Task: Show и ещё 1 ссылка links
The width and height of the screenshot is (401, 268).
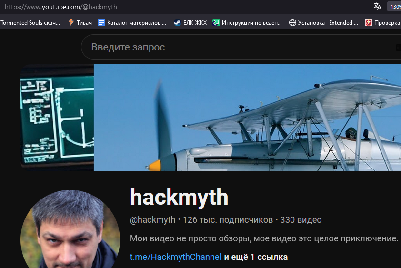Action: [256, 257]
